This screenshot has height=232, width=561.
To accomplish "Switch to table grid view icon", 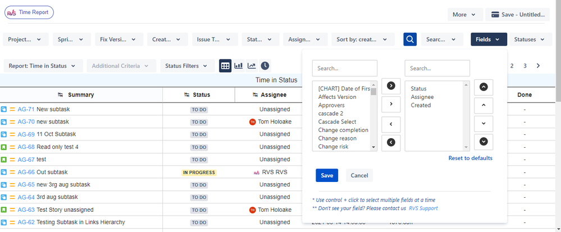I will coord(225,66).
